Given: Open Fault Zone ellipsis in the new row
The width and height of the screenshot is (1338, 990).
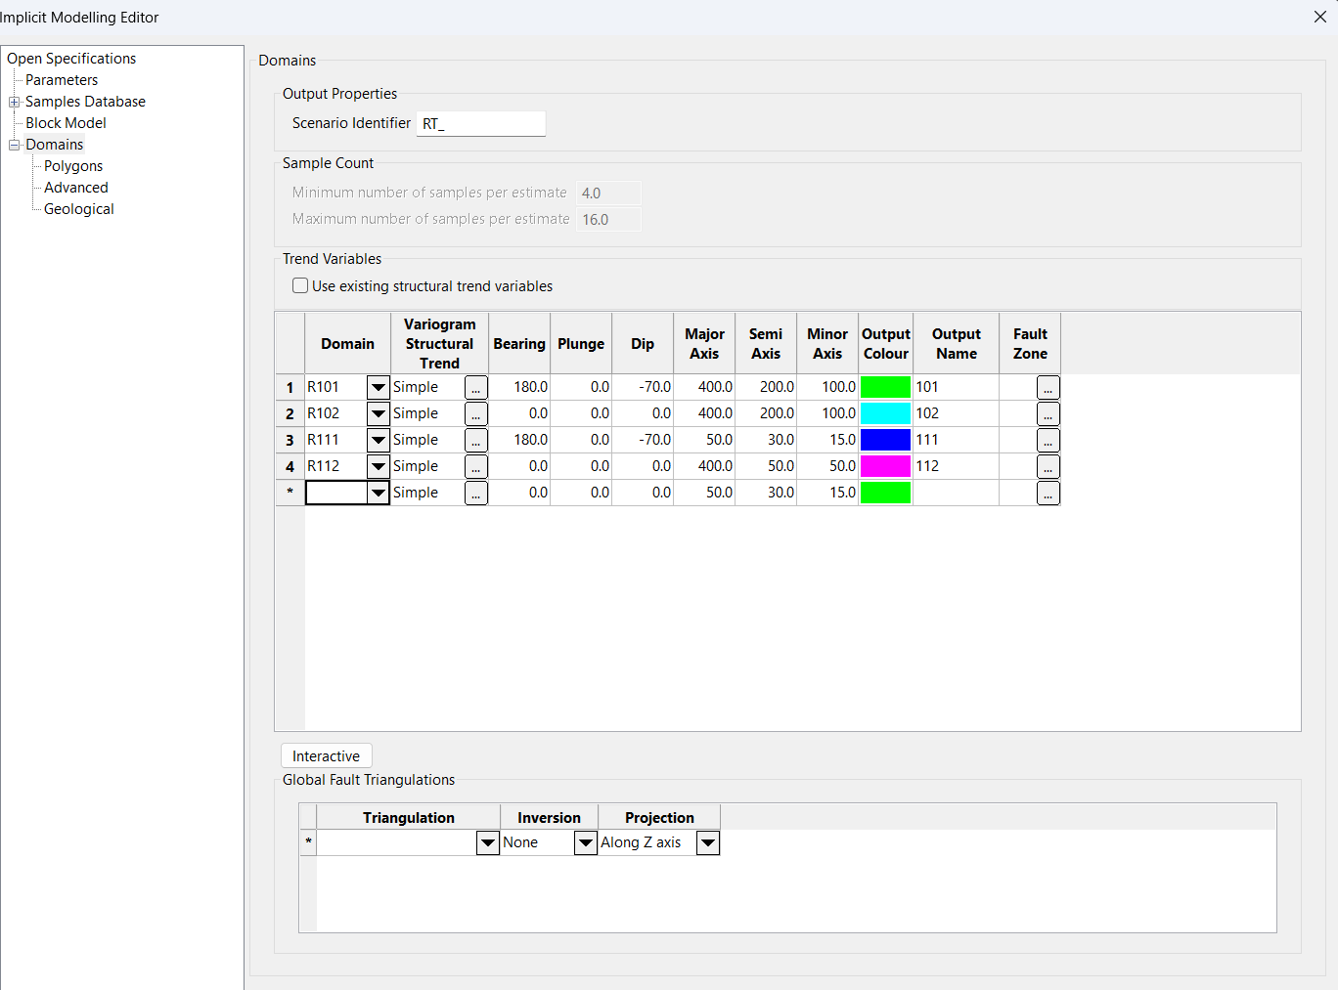Looking at the screenshot, I should coord(1048,494).
